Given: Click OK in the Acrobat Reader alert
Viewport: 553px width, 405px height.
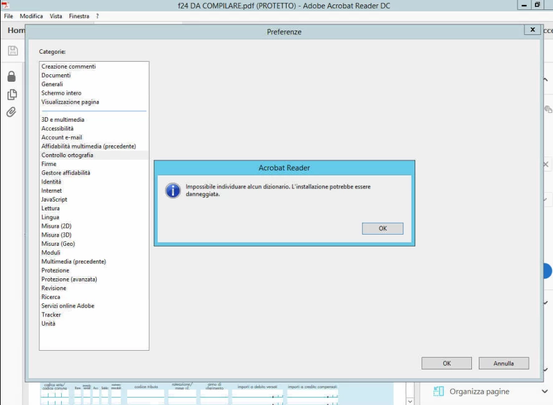Looking at the screenshot, I should click(382, 228).
